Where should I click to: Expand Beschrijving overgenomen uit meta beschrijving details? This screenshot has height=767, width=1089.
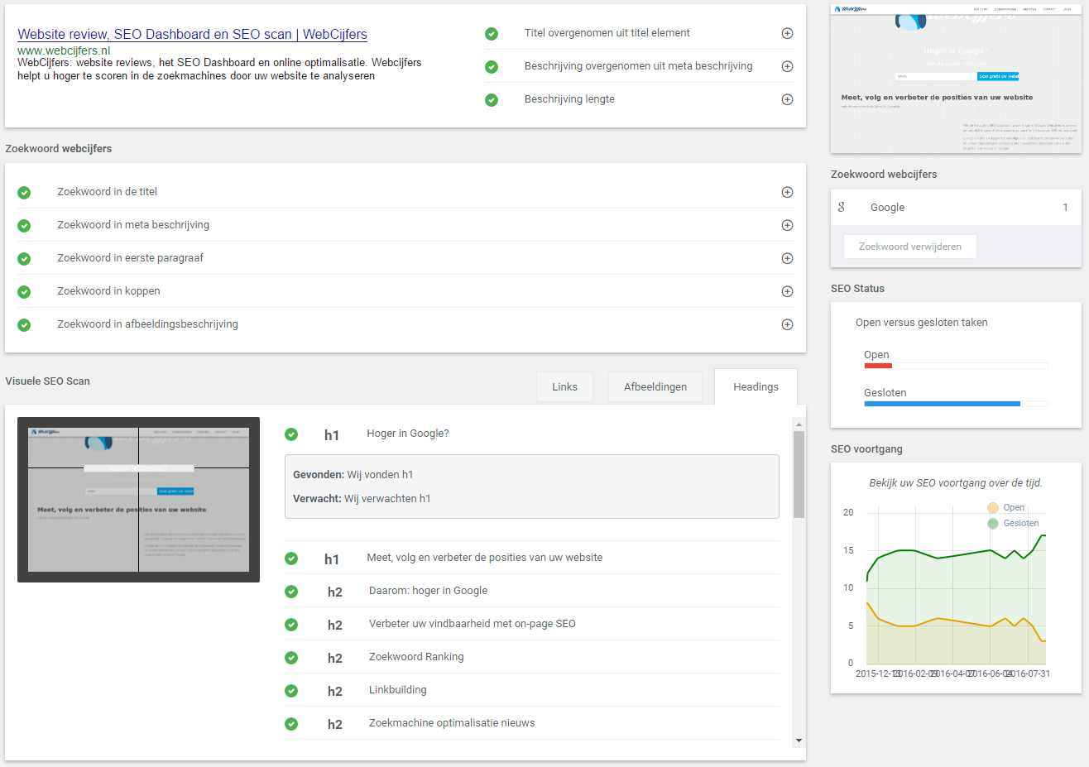788,66
